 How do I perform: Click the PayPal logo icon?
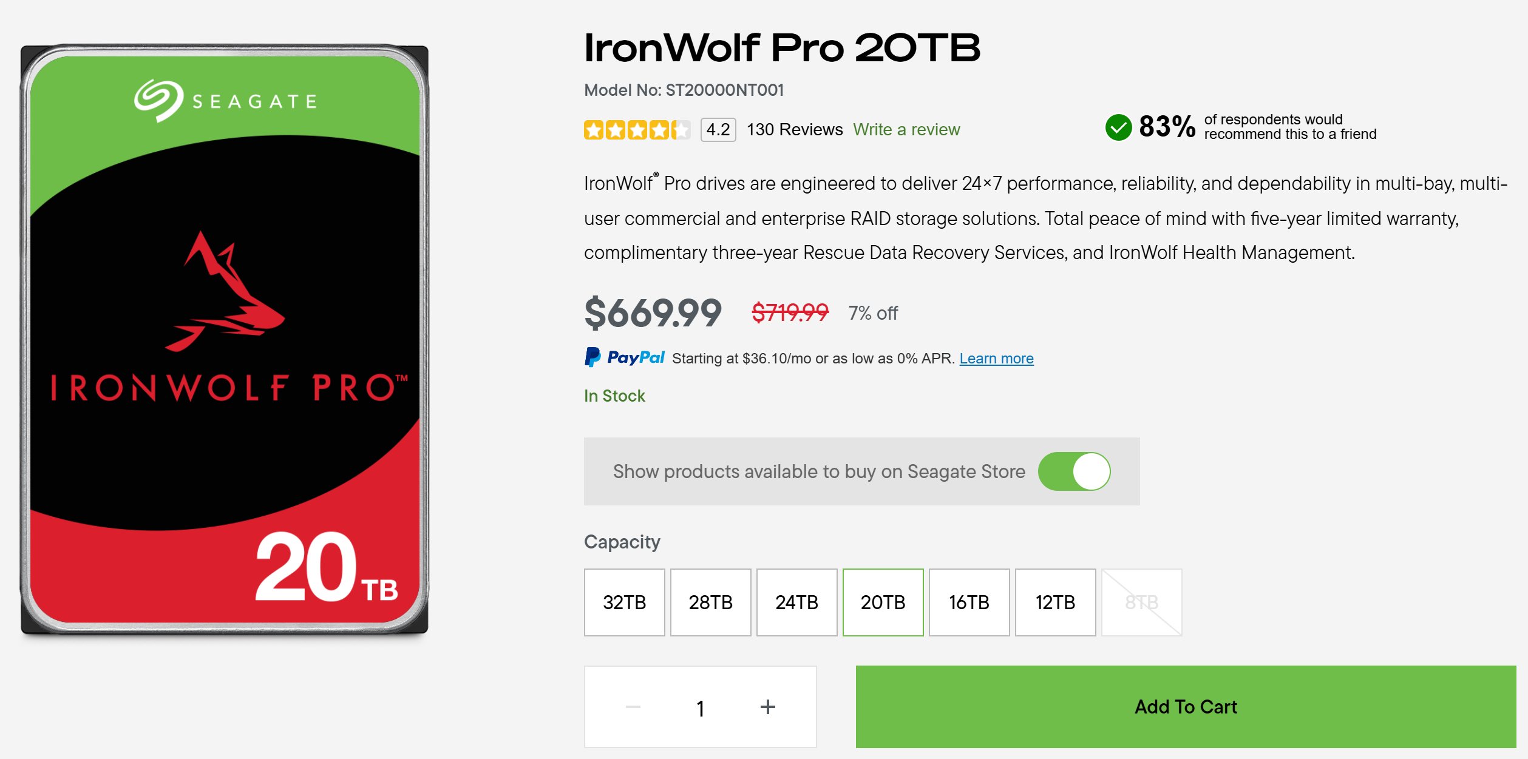pyautogui.click(x=624, y=357)
